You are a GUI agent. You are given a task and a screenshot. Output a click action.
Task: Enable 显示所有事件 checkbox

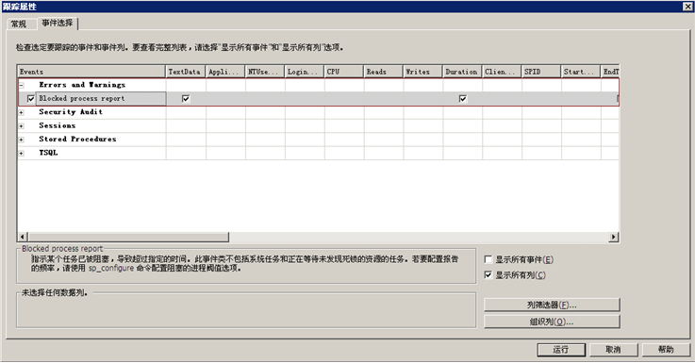click(x=488, y=259)
